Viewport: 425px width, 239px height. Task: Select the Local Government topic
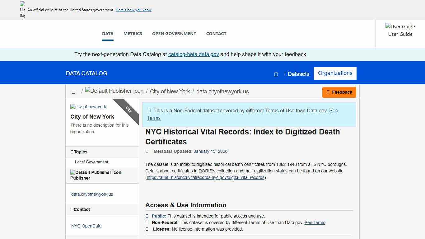pyautogui.click(x=91, y=162)
